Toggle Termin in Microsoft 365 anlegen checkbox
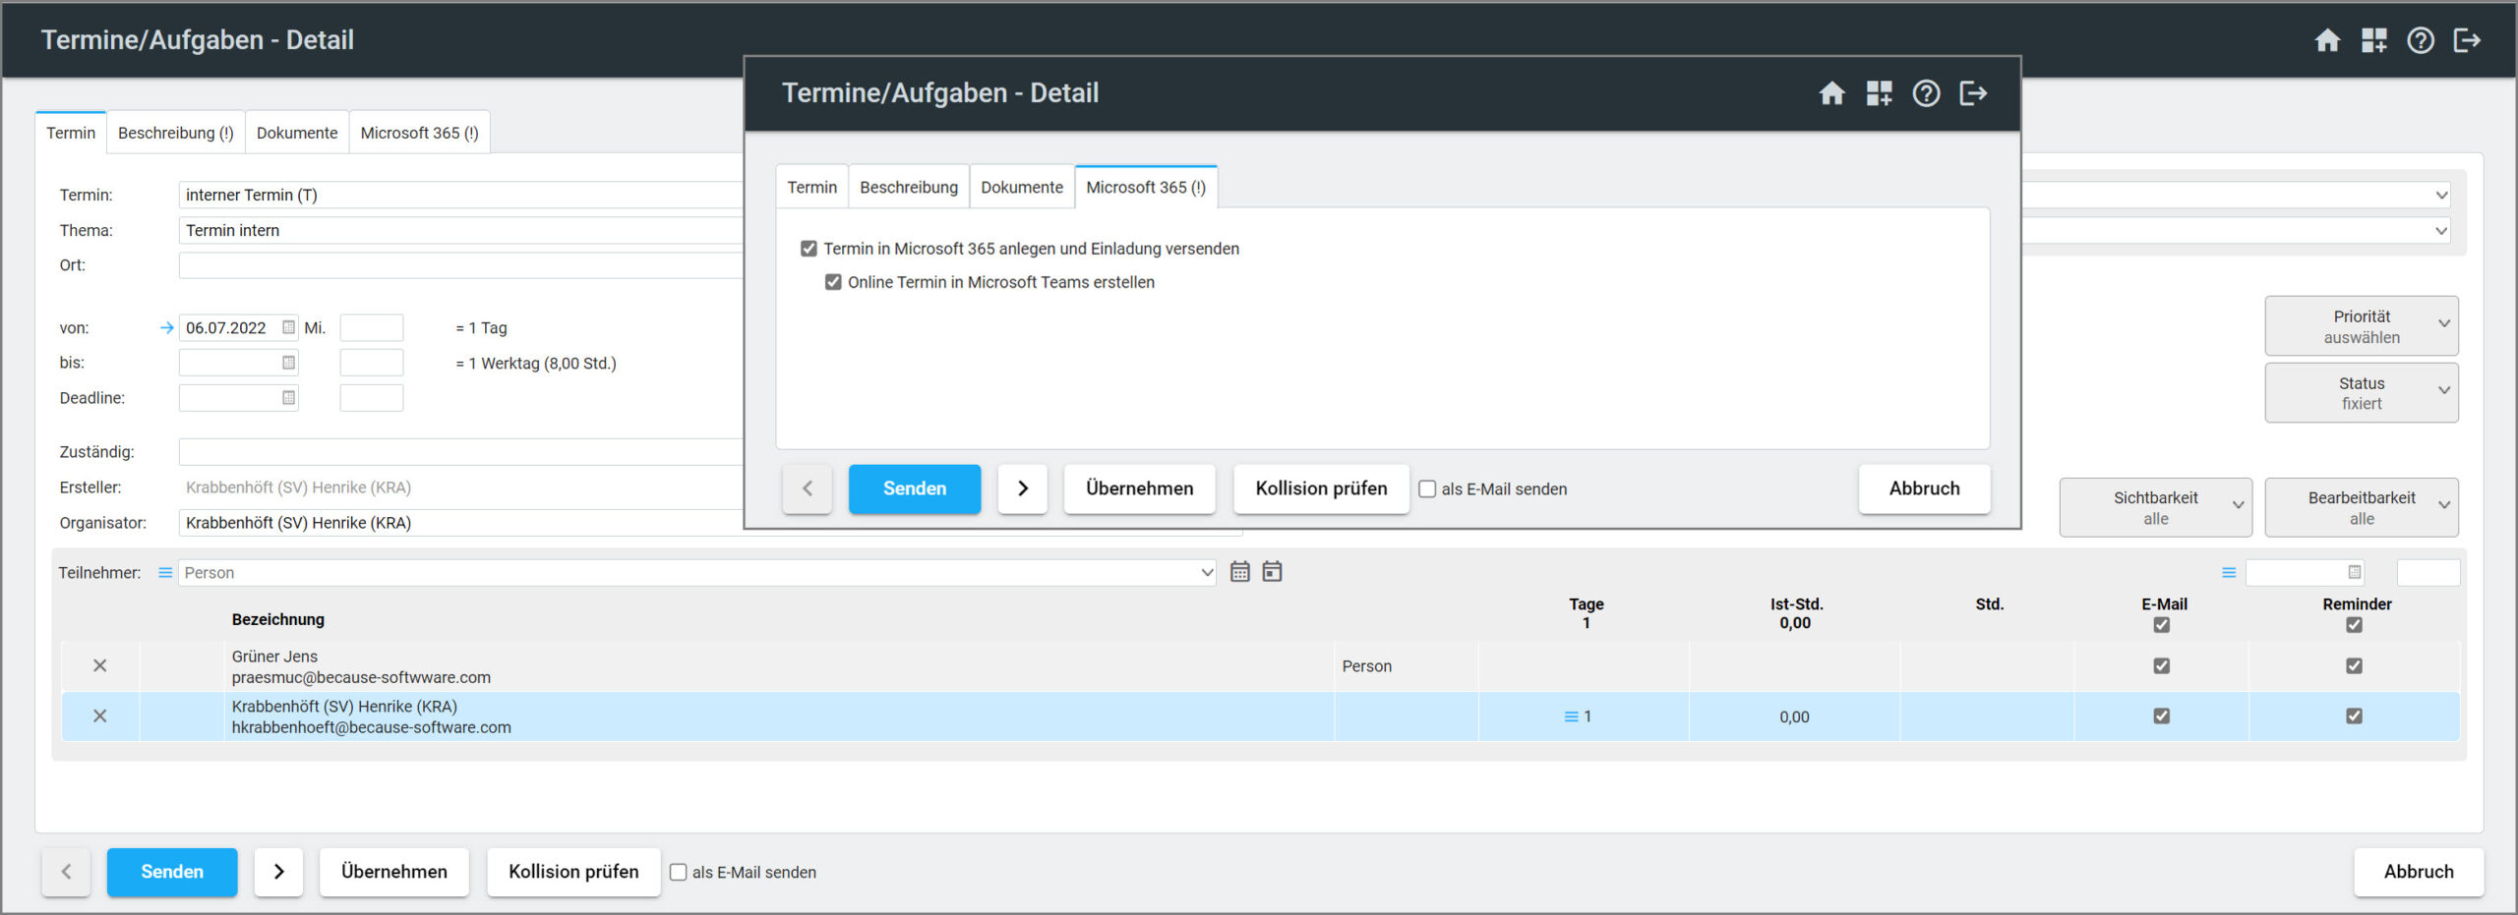Screen dimensions: 2518x915 click(x=809, y=249)
